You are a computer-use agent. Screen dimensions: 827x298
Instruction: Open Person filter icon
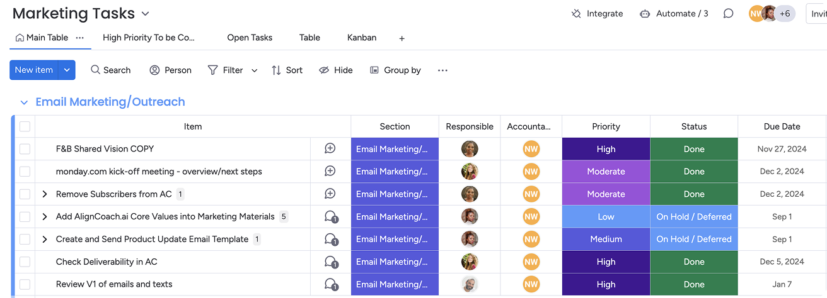pos(154,70)
